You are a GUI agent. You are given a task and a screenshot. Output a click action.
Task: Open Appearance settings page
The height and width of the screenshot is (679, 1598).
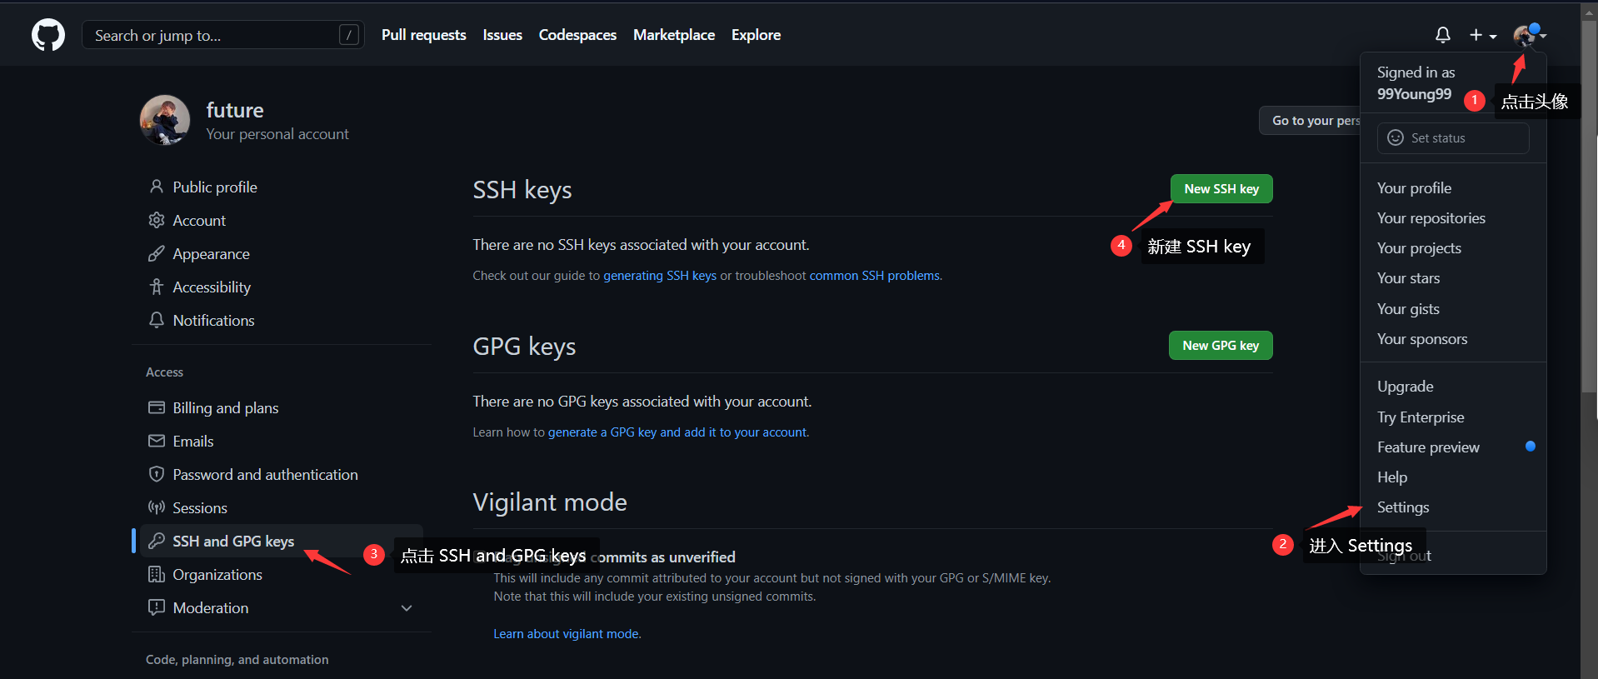click(211, 253)
